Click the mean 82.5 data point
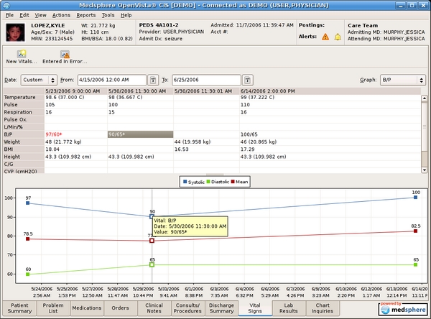 point(415,231)
